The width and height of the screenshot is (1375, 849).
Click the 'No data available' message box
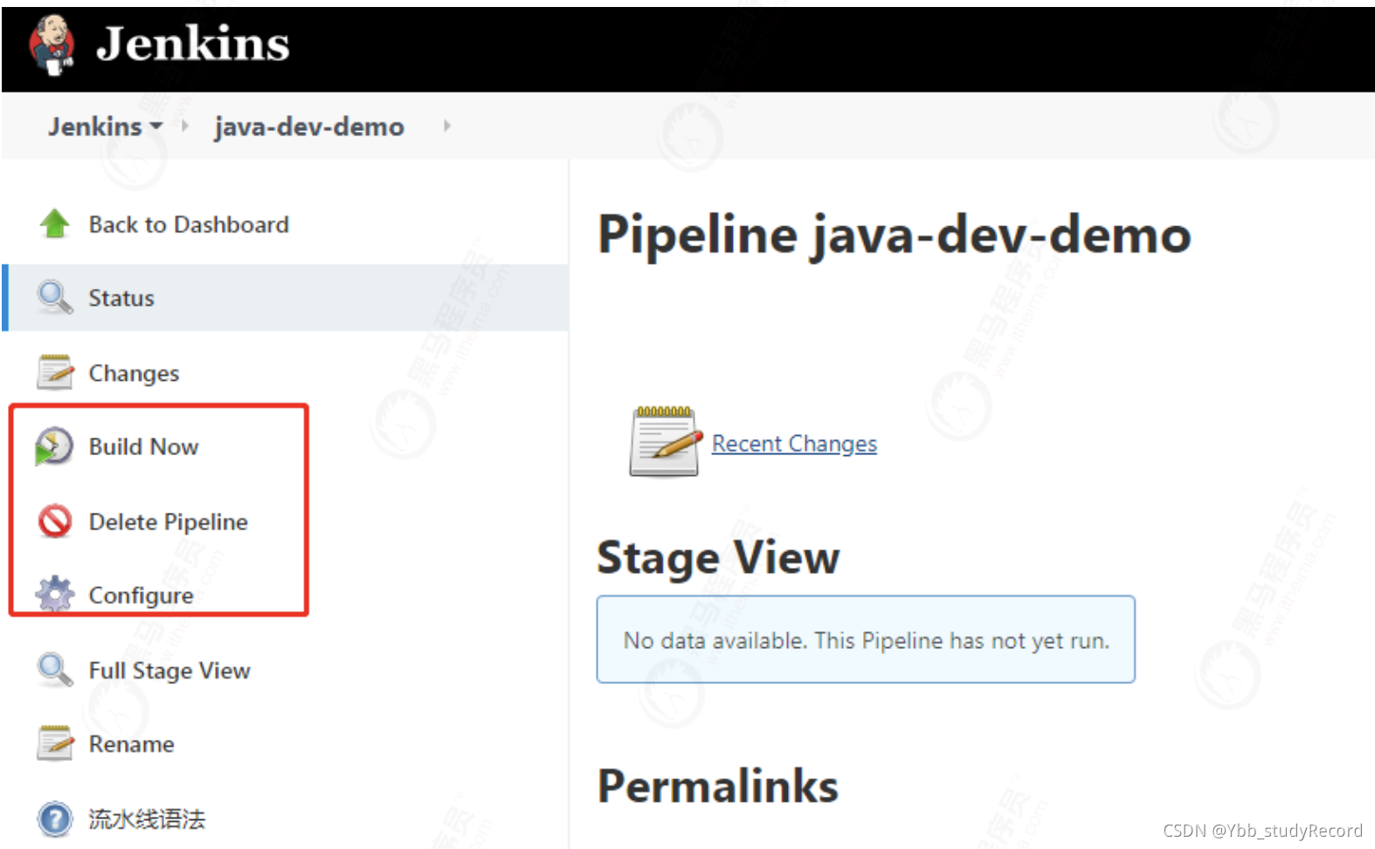pos(866,639)
